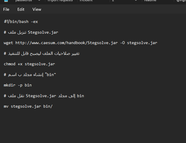Image resolution: width=186 pixels, height=143 pixels.
Task: Click the empty editor area below the script
Action: pyautogui.click(x=93, y=127)
